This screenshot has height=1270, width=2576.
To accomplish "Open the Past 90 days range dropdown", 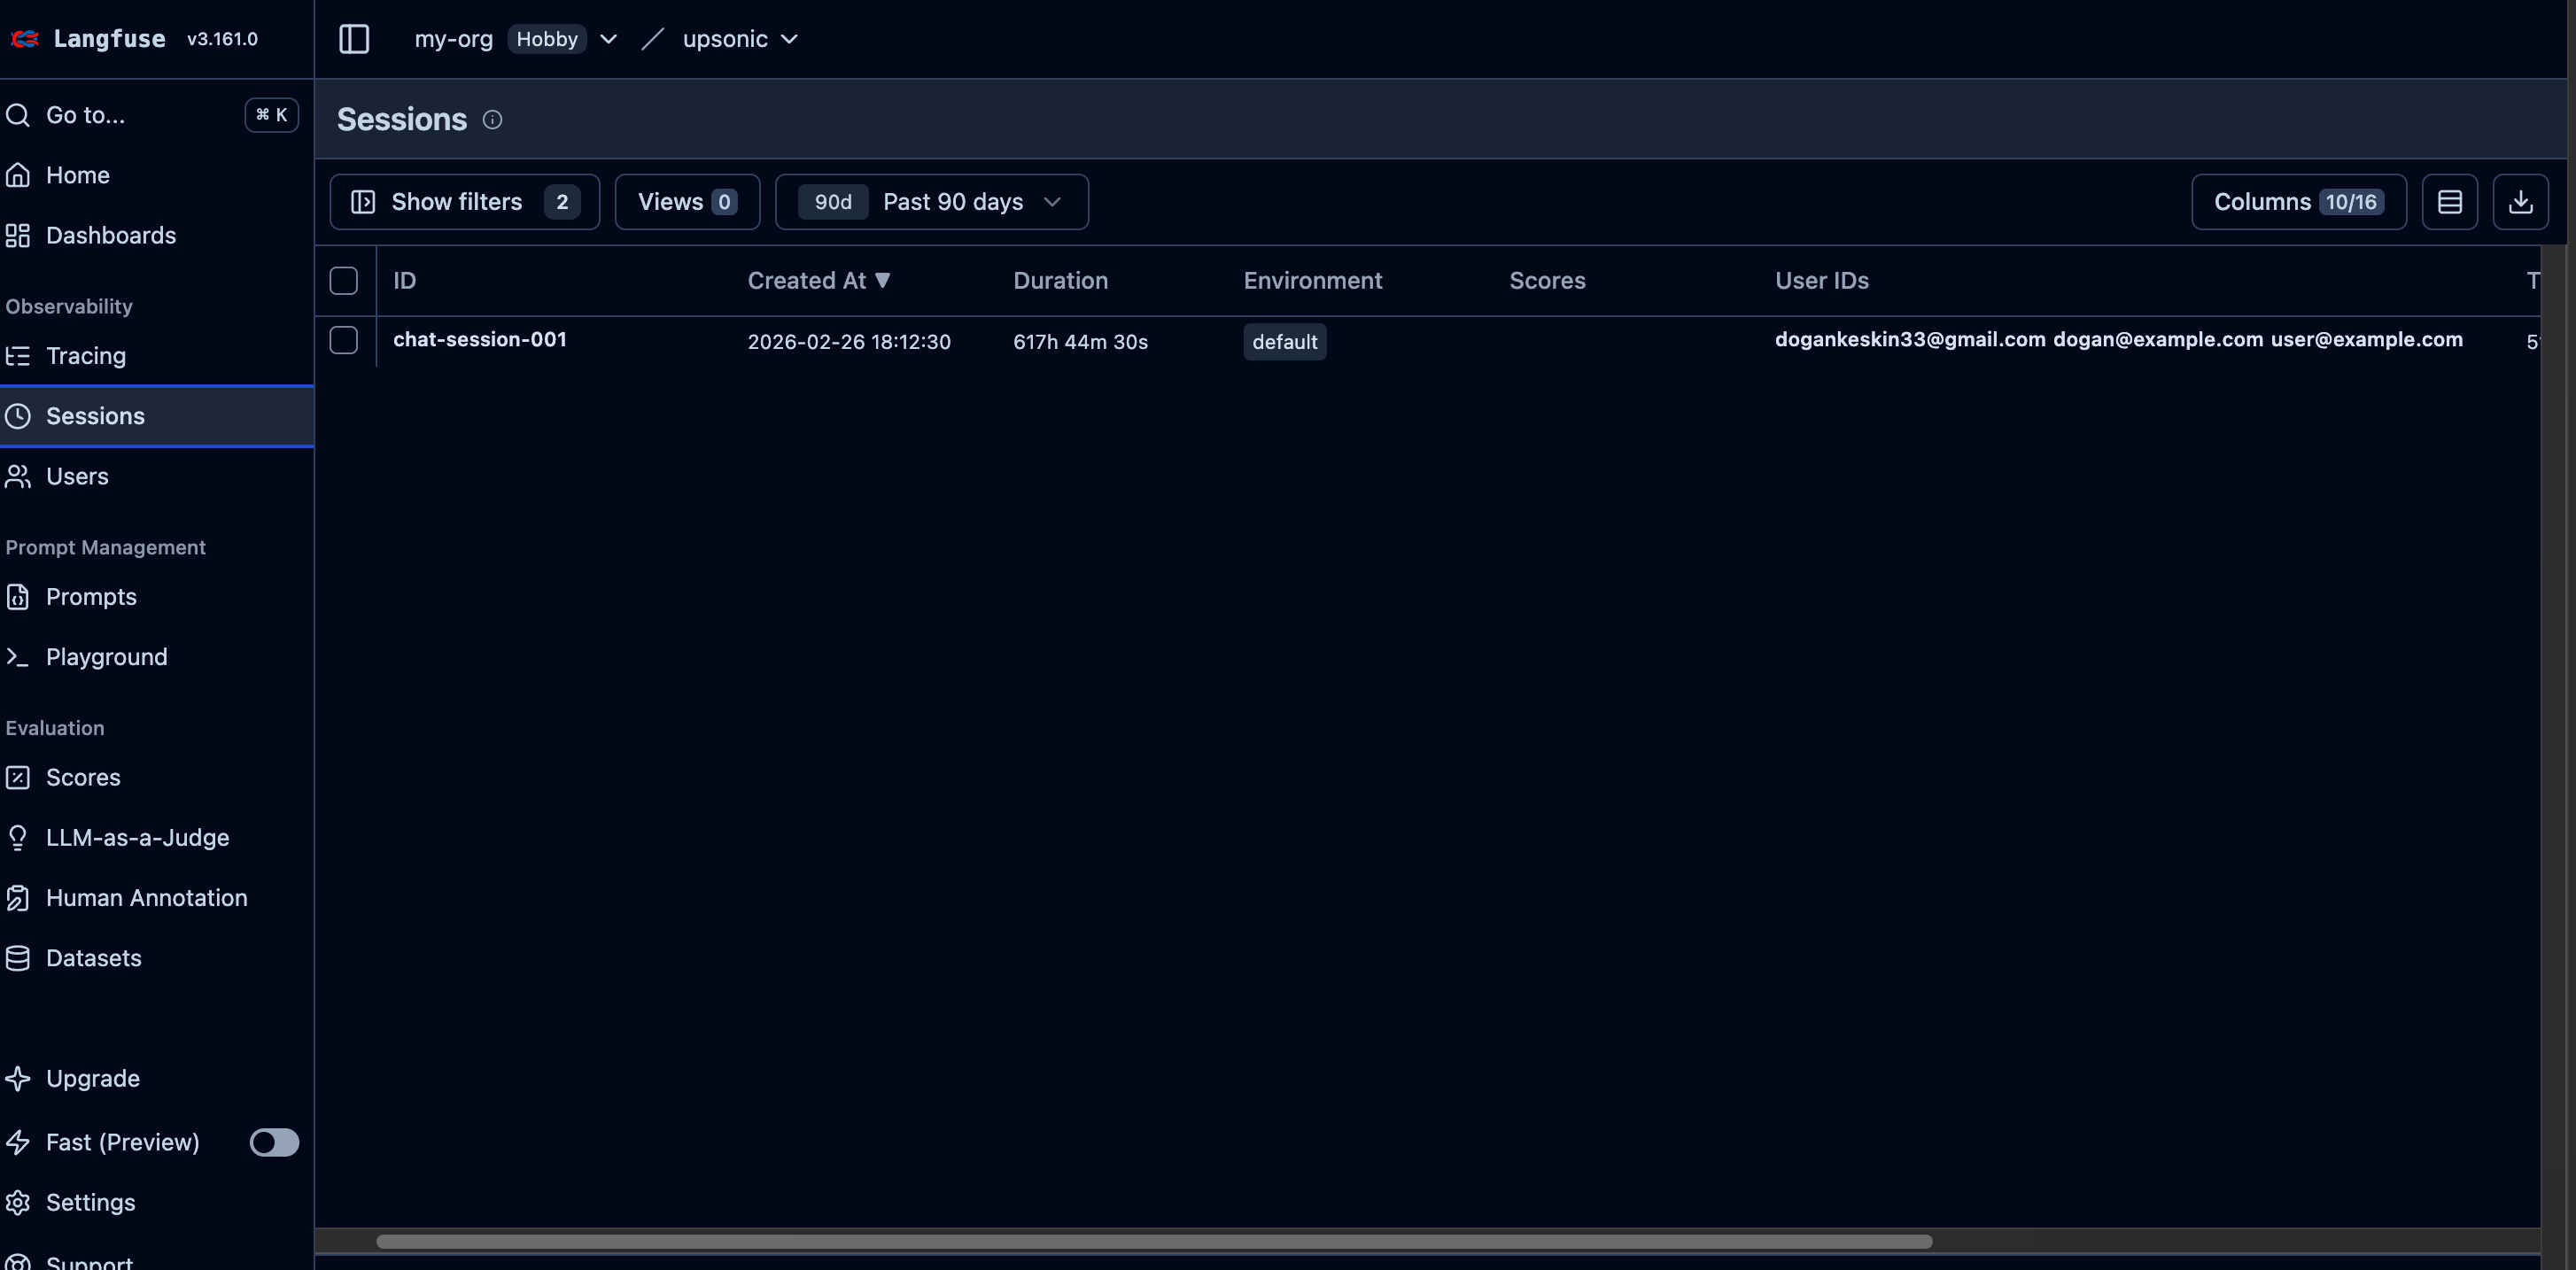I will [x=931, y=202].
